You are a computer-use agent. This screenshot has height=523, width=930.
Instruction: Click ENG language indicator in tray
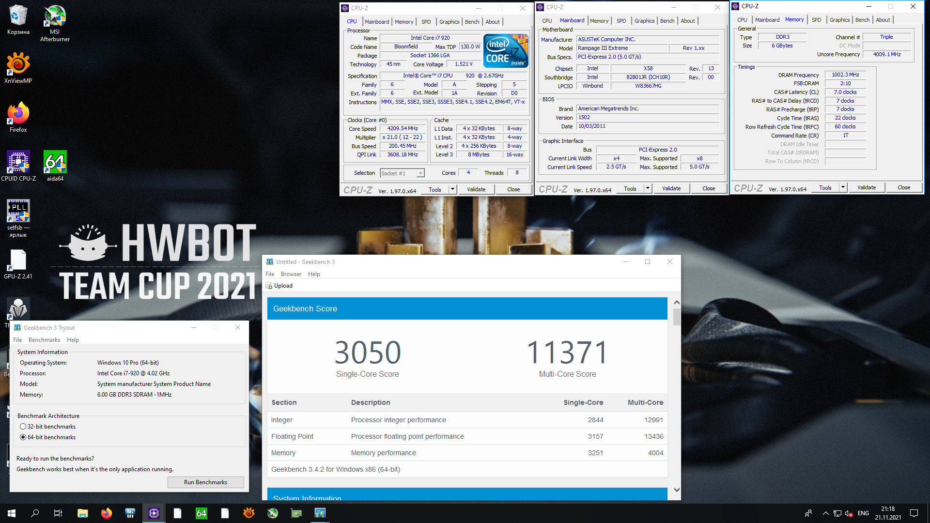863,513
